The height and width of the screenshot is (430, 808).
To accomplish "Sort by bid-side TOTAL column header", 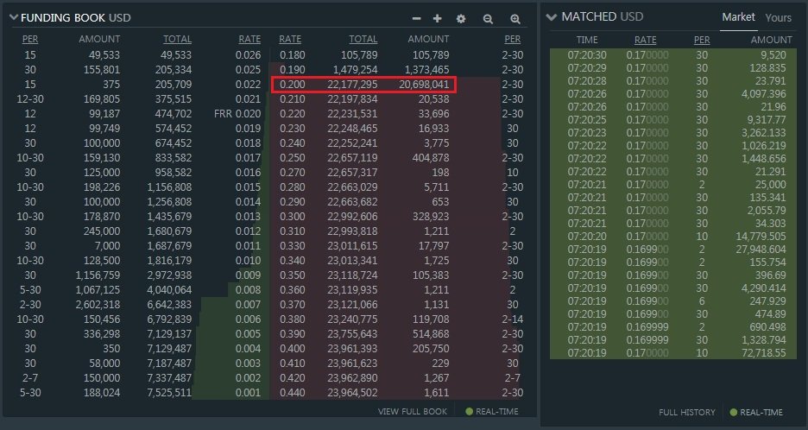I will tap(177, 39).
